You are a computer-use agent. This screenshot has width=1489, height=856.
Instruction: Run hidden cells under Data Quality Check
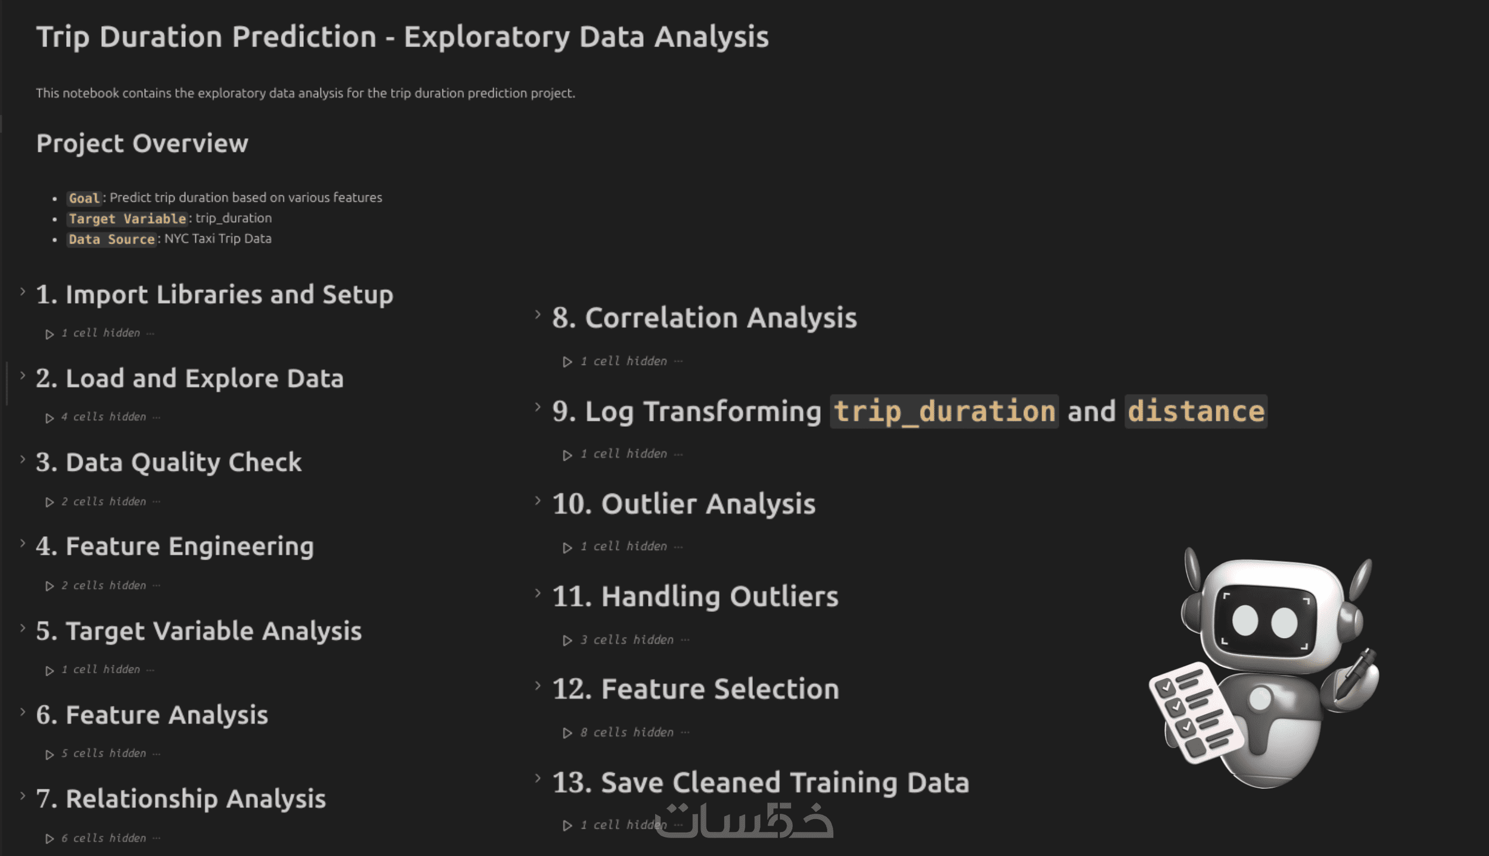pos(49,502)
